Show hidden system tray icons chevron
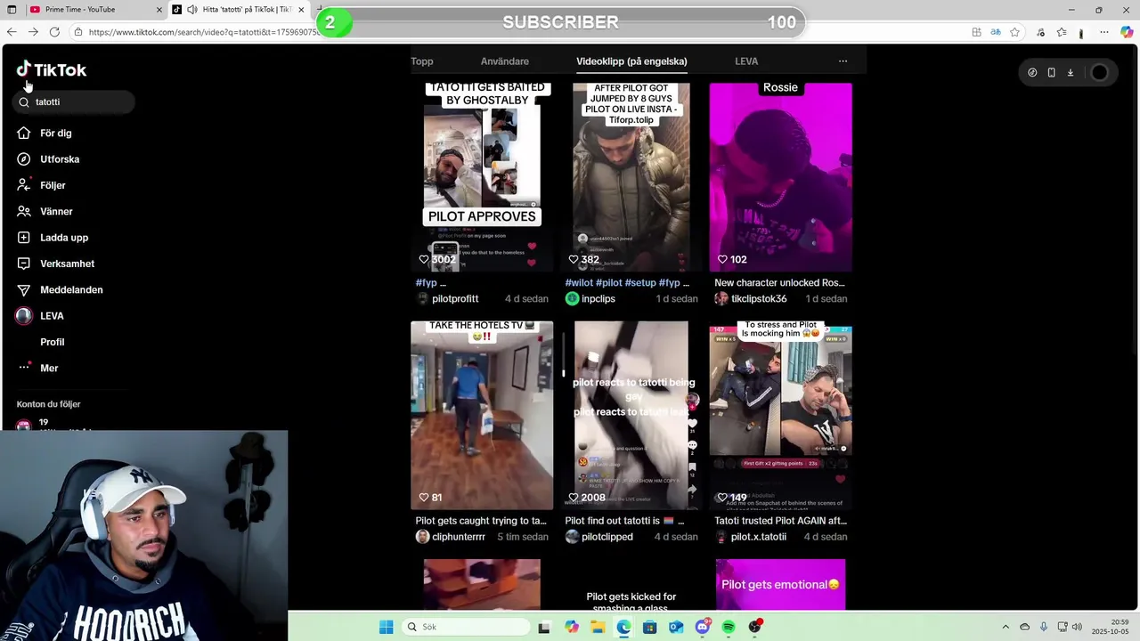Image resolution: width=1140 pixels, height=641 pixels. 1006,628
